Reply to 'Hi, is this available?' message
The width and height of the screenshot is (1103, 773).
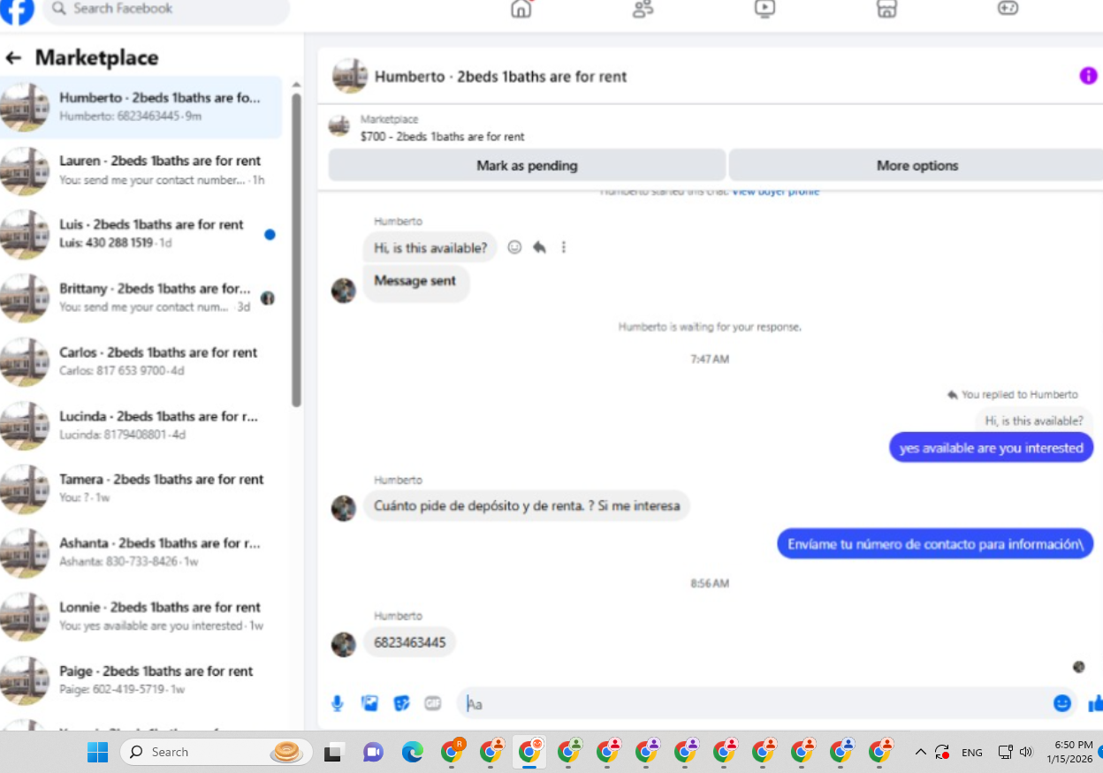pyautogui.click(x=539, y=247)
